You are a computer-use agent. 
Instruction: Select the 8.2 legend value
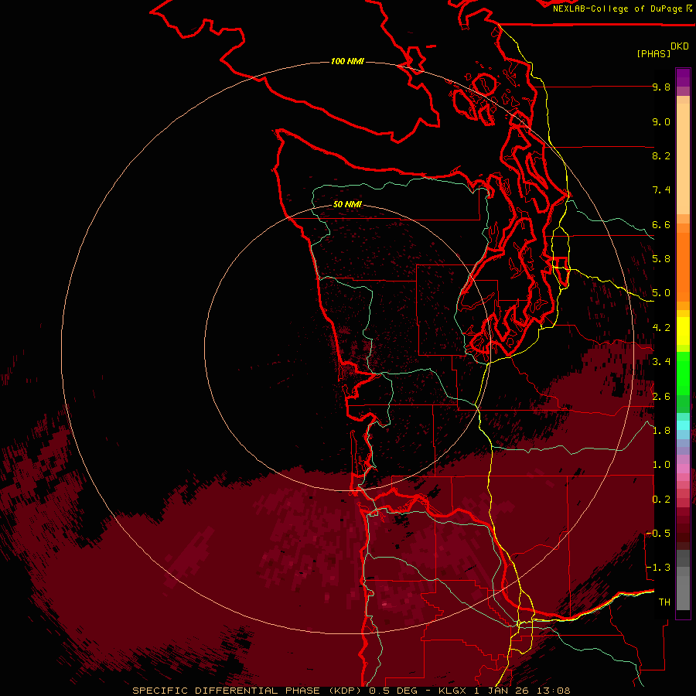point(661,155)
